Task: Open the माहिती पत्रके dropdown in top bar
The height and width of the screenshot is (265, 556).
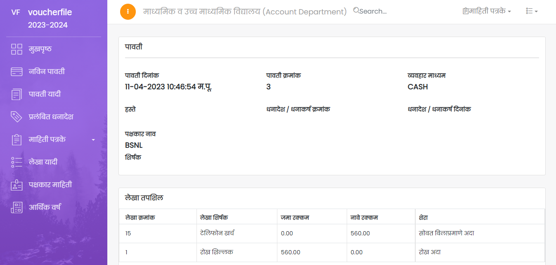Action: click(487, 12)
